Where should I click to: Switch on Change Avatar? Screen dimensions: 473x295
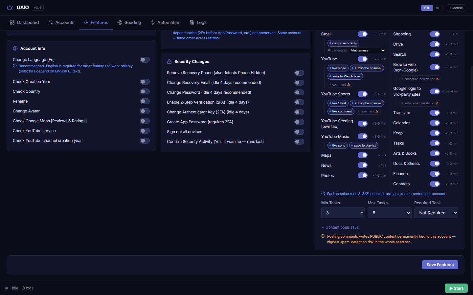coord(145,111)
